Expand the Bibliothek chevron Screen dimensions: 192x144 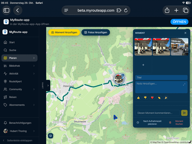[34, 66]
